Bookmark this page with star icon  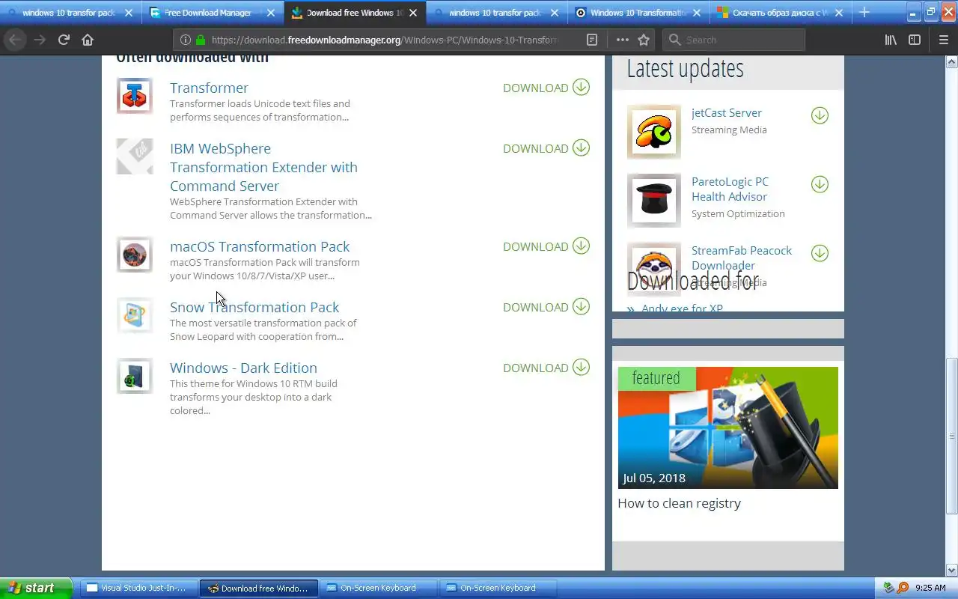tap(644, 40)
